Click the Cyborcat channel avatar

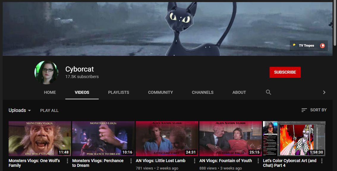pyautogui.click(x=46, y=72)
